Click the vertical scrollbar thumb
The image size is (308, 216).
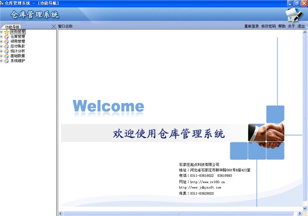click(305, 118)
